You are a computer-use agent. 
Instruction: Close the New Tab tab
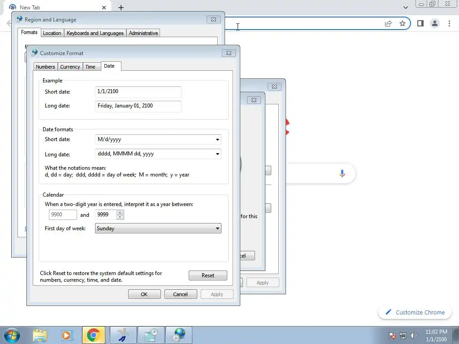pyautogui.click(x=104, y=8)
